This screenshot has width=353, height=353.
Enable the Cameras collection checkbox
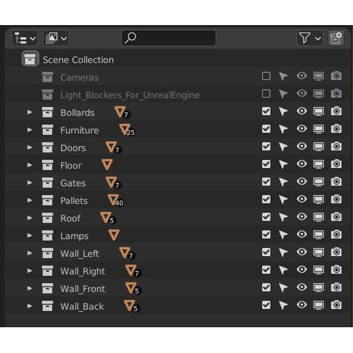266,76
